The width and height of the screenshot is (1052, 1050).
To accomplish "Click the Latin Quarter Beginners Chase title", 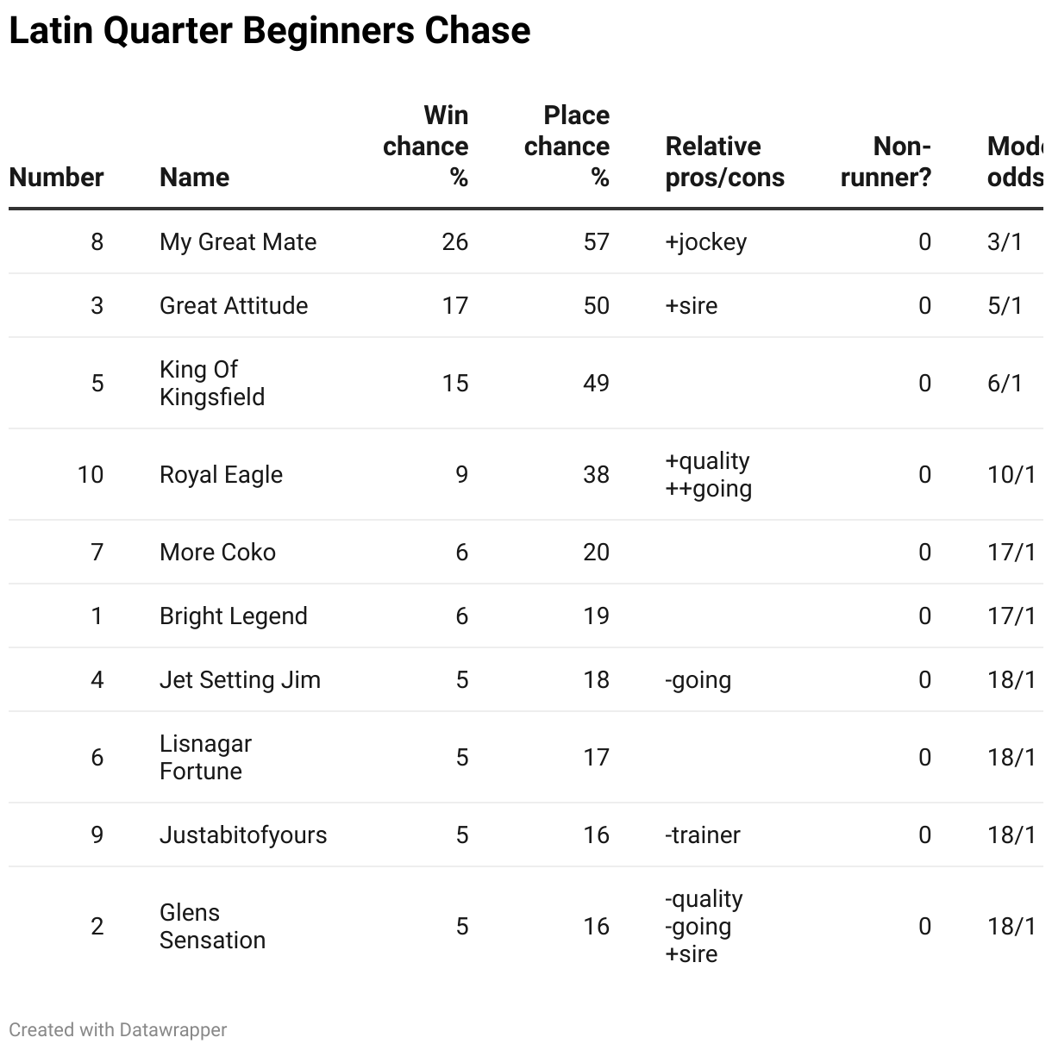I will point(270,30).
